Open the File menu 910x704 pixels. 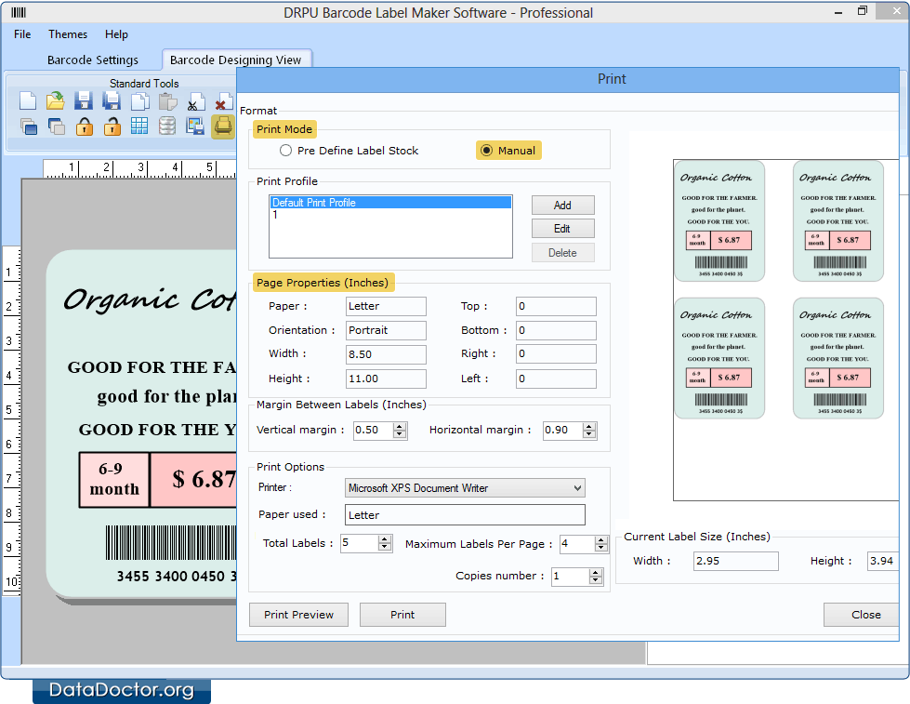pos(22,34)
